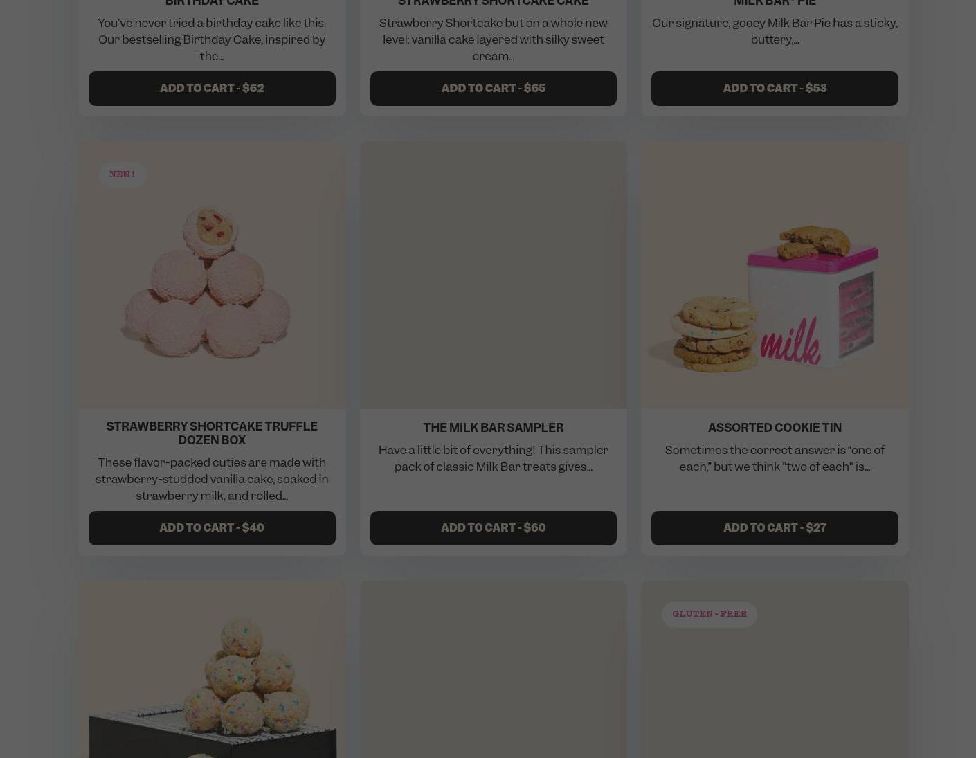Viewport: 976px width, 758px height.
Task: View The Milk Bar Sampler blank image
Action: (x=494, y=276)
